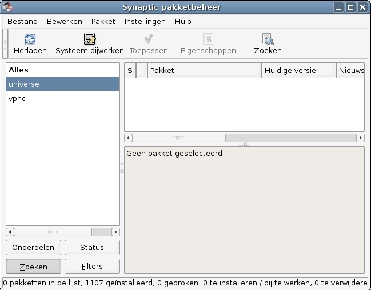Click the horizontal pane divider grip
This screenshot has width=371, height=290.
coord(244,144)
